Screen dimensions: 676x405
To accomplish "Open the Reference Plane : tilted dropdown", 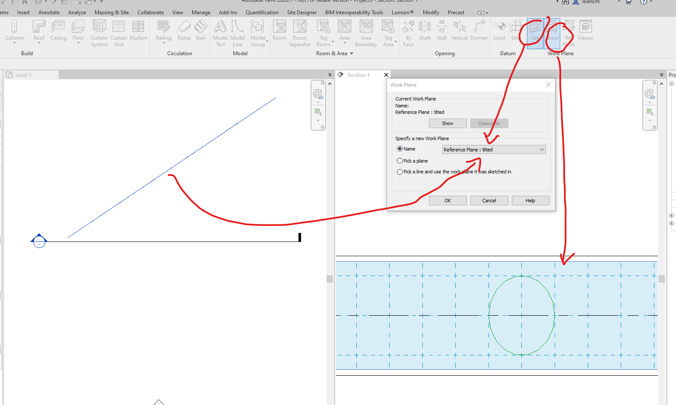I will tap(494, 150).
